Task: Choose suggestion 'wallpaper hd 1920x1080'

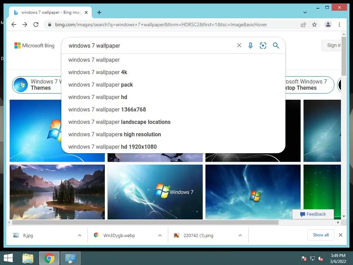Action: click(173, 147)
